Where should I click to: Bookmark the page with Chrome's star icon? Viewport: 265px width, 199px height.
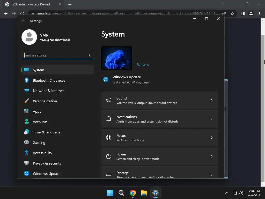pos(232,13)
